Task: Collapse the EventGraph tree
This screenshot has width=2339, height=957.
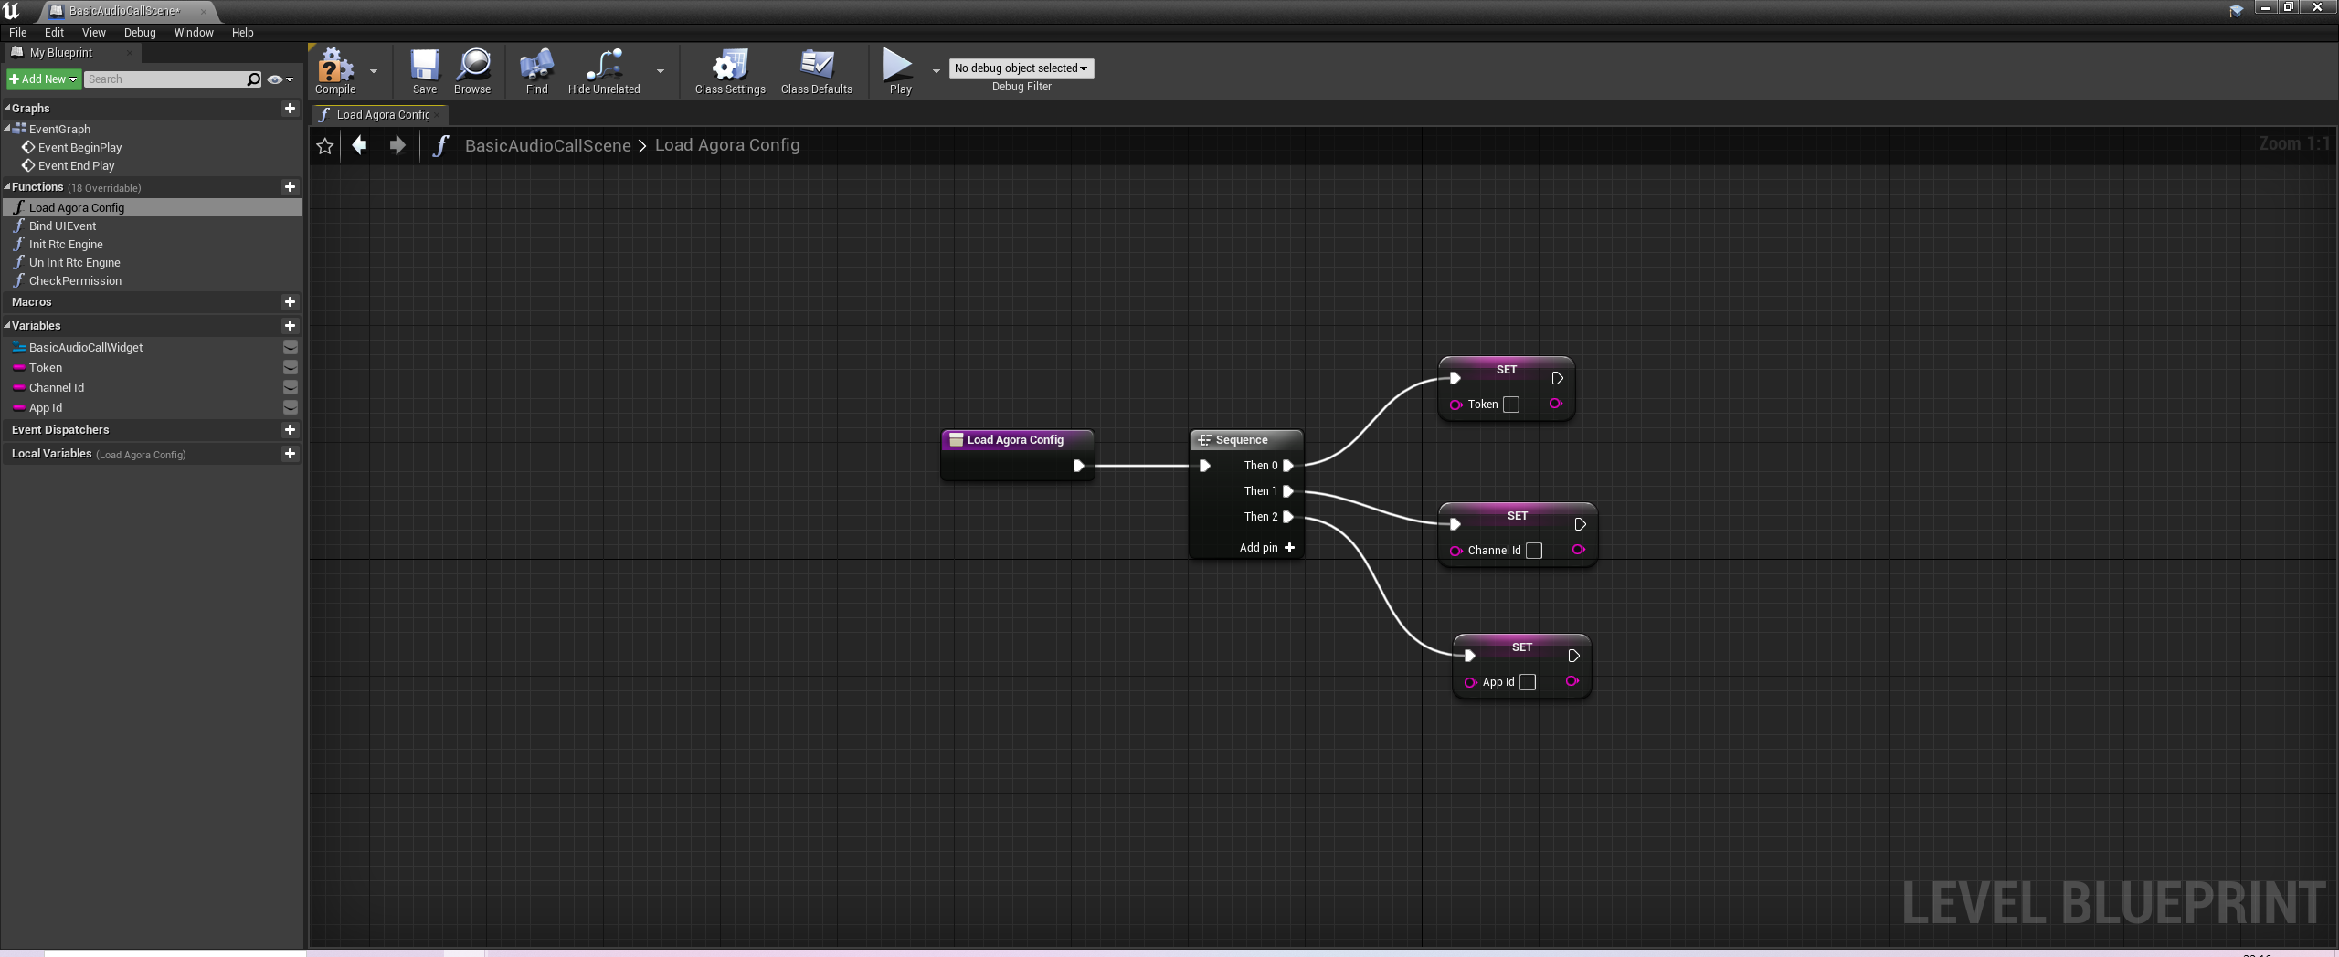Action: pos(7,129)
